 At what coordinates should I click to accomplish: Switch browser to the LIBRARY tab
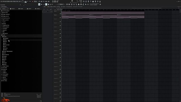tap(29, 9)
